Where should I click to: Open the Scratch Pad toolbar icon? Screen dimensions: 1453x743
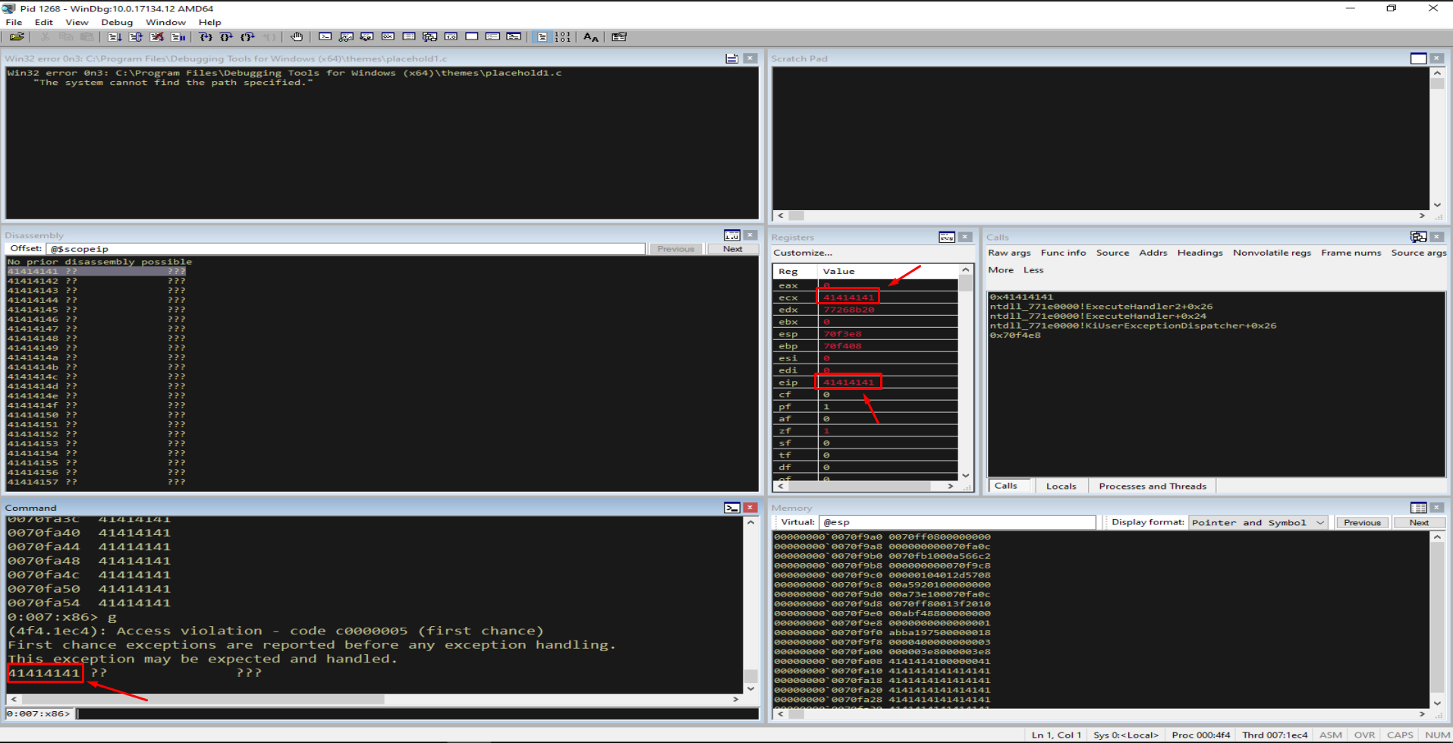tap(472, 36)
